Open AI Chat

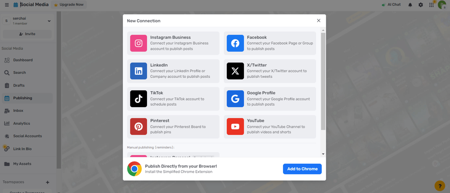click(x=391, y=5)
